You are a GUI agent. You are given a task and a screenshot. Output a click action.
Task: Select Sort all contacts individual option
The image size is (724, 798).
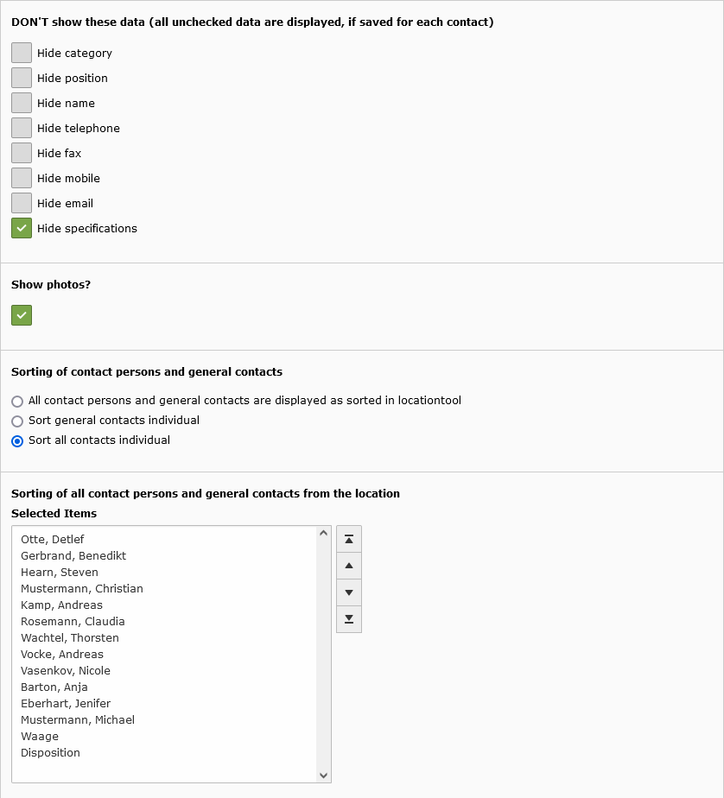pos(17,441)
